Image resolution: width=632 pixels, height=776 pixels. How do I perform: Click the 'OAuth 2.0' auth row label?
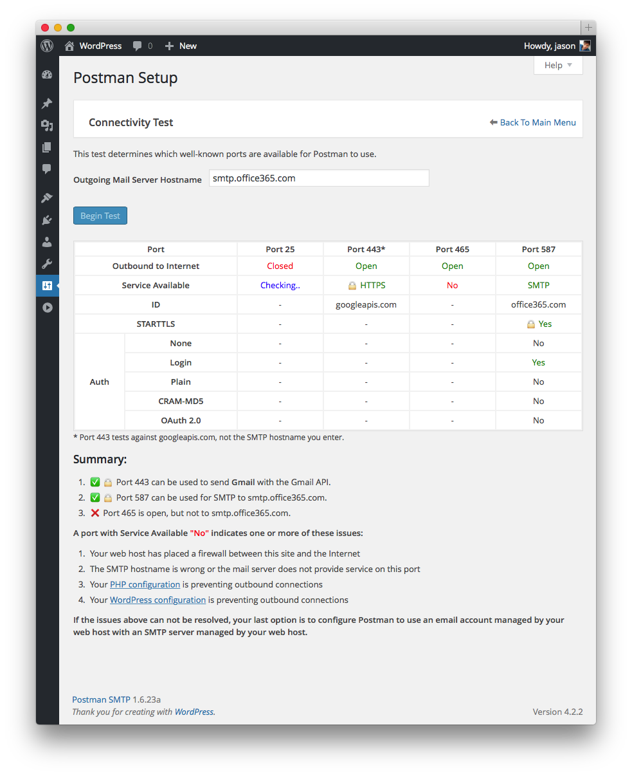click(x=181, y=420)
